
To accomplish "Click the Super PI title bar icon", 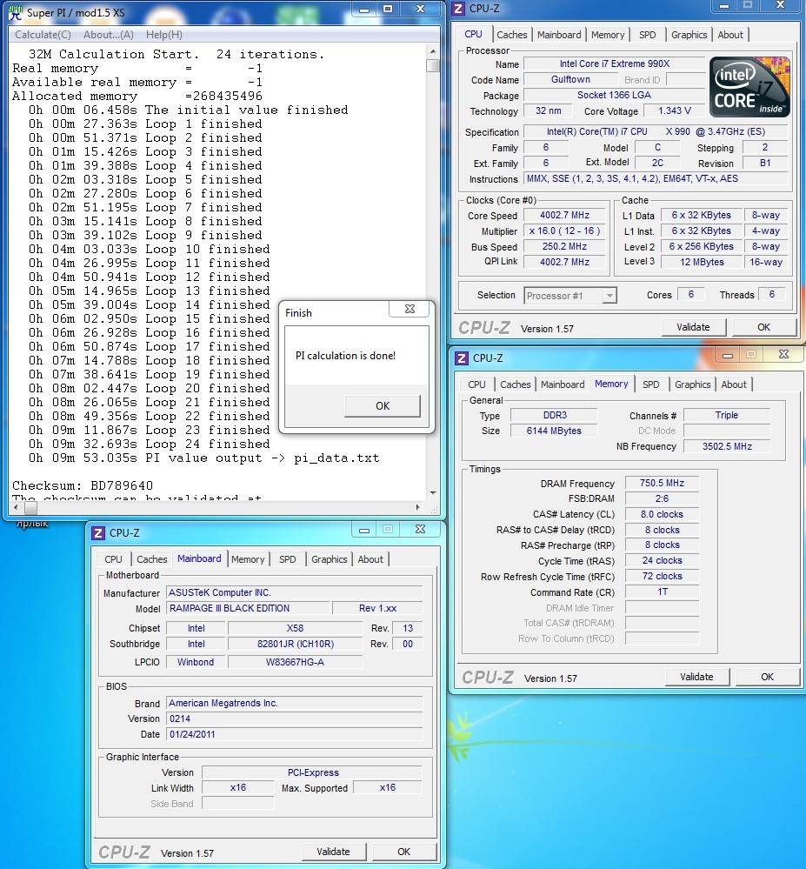I will [15, 13].
